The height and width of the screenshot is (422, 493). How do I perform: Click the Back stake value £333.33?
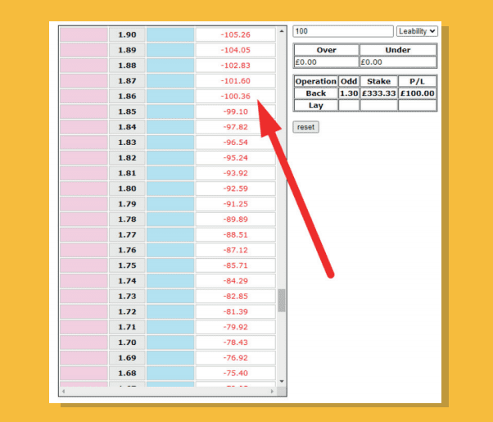pyautogui.click(x=379, y=93)
